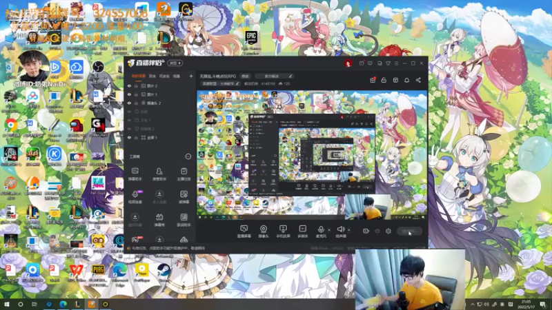Add 直播屏幕 screen capture source
552x310 pixels.
click(x=244, y=231)
